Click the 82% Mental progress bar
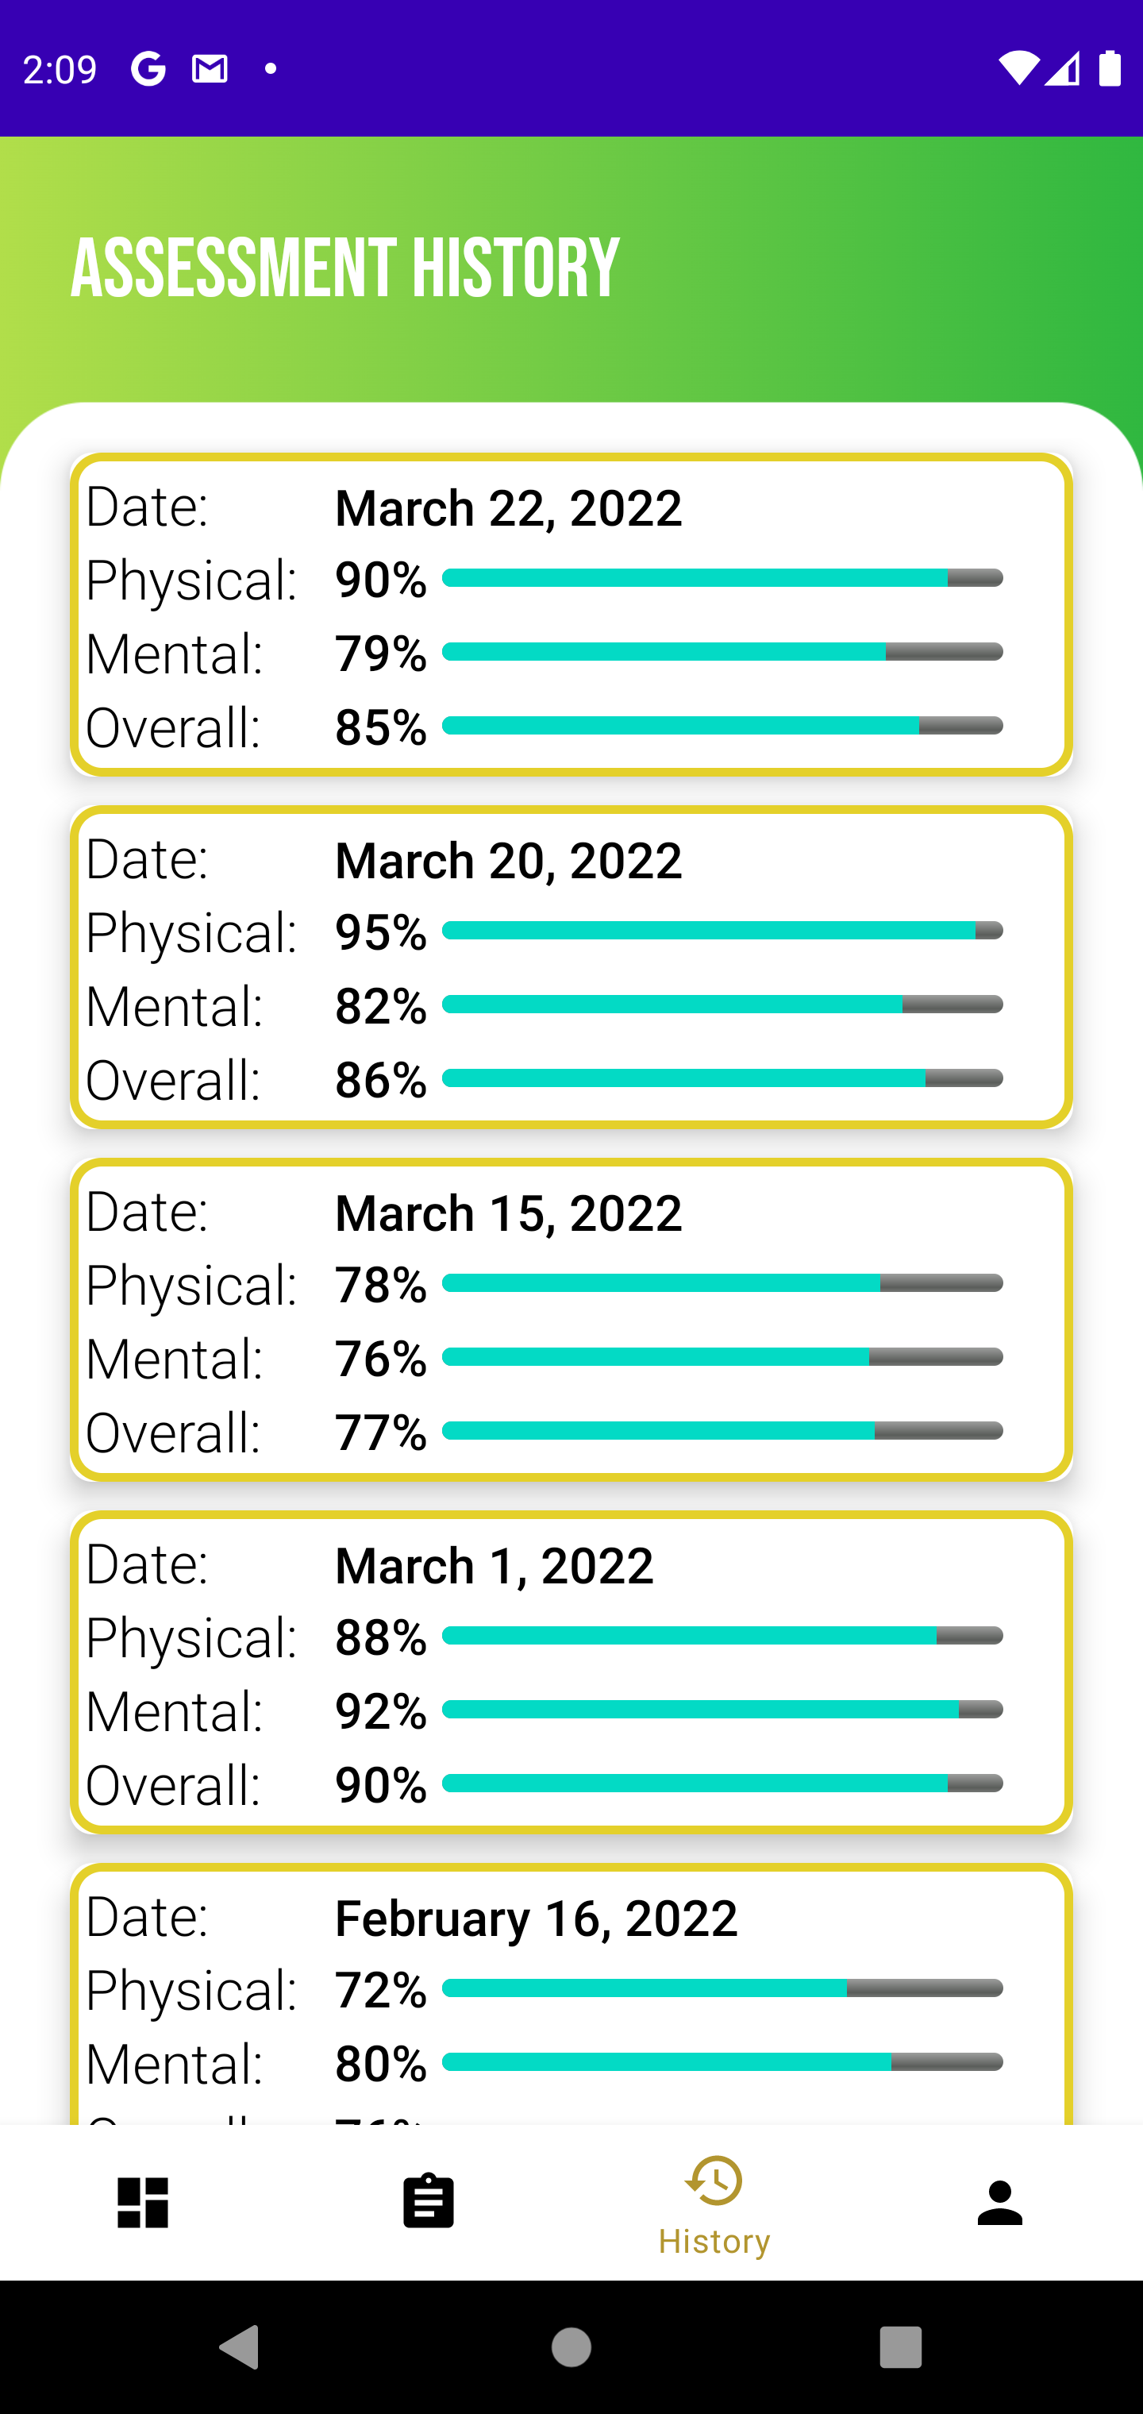1143x2414 pixels. tap(722, 1005)
